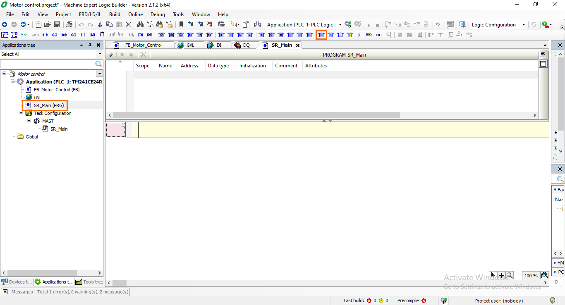
Task: Toggle a bookmark in the editor
Action: click(182, 24)
